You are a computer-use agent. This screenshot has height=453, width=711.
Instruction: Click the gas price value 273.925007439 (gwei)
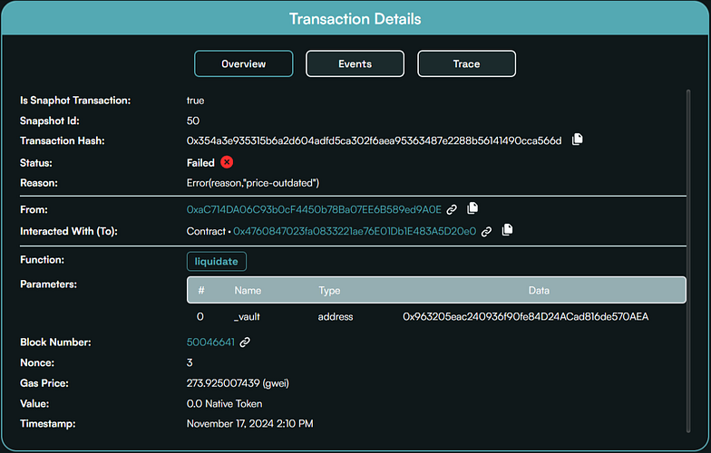(x=238, y=383)
